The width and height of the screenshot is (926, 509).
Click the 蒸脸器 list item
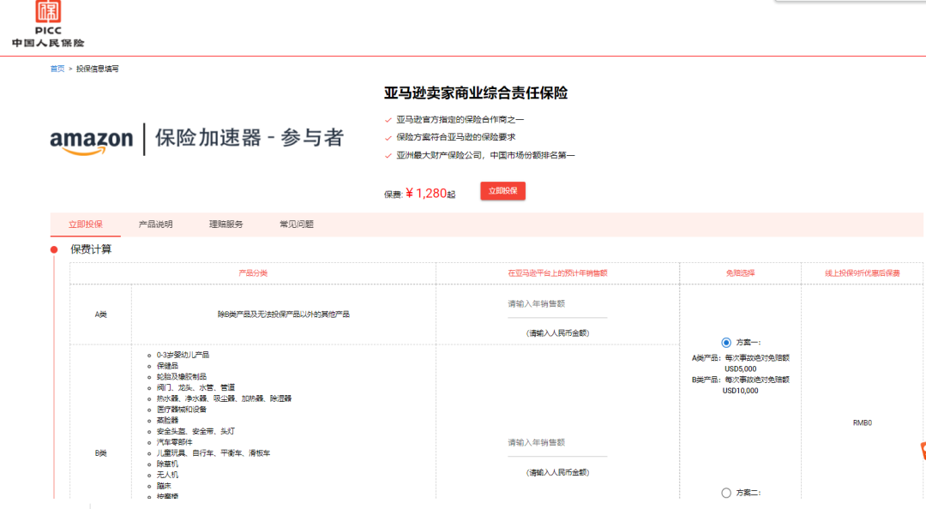click(x=167, y=421)
